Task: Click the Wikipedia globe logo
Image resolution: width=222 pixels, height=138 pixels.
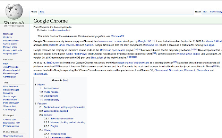Action: (x=14, y=11)
